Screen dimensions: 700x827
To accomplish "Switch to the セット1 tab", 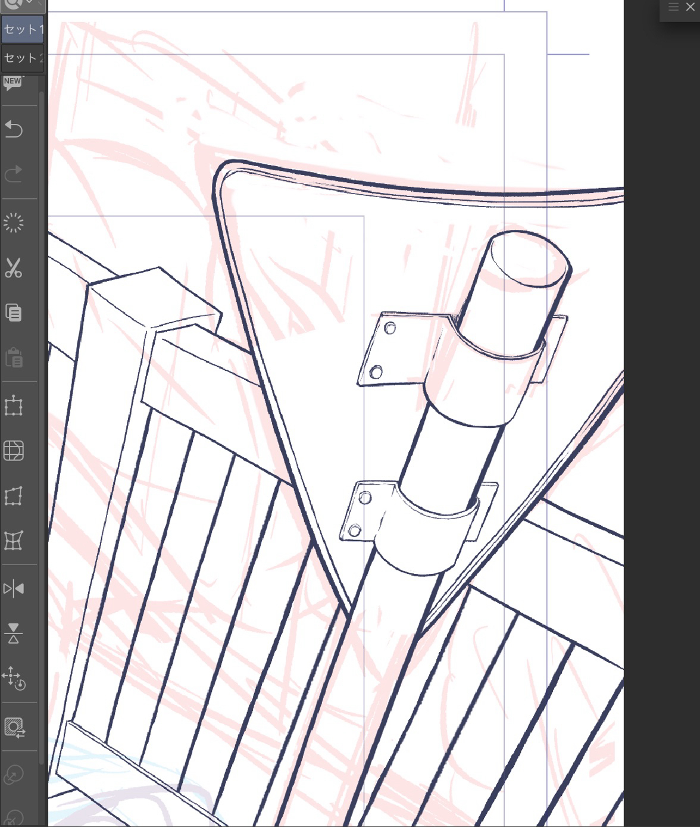I will point(23,29).
